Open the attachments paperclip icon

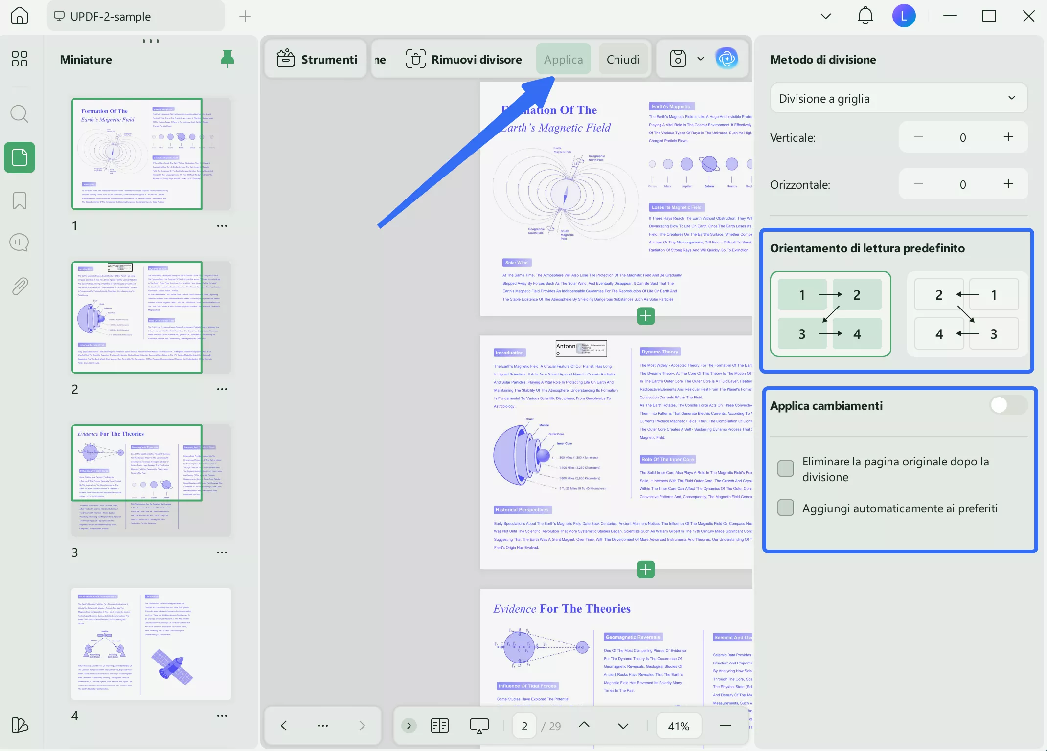(20, 286)
